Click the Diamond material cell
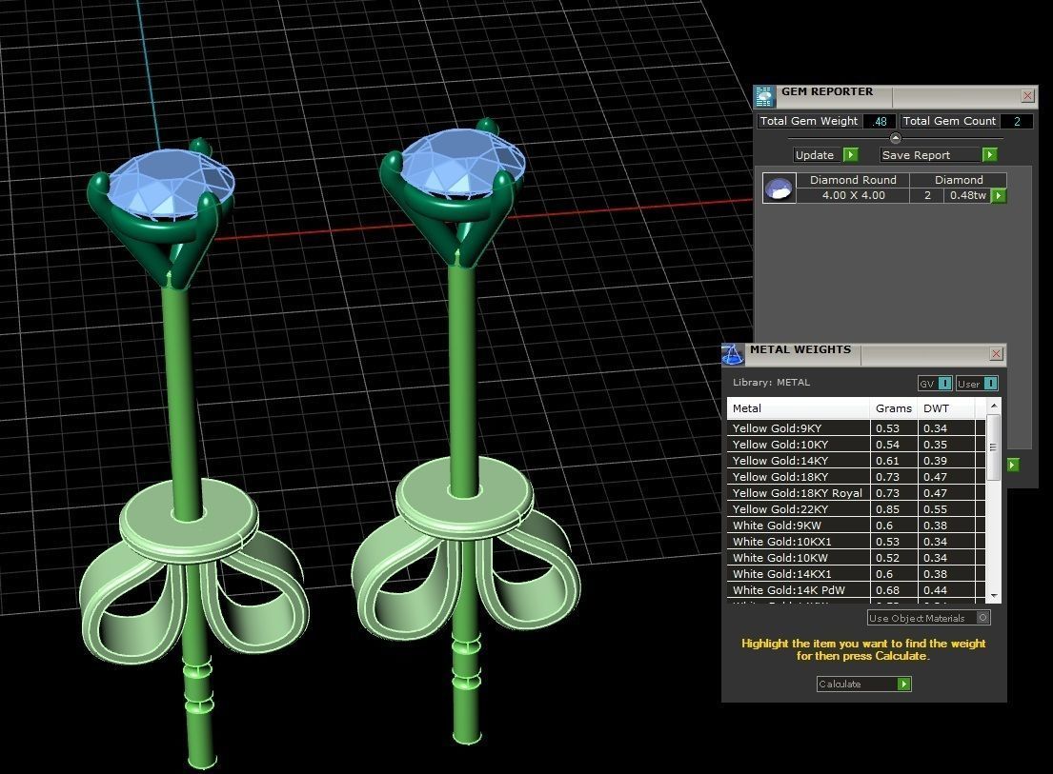The image size is (1053, 774). 959,180
